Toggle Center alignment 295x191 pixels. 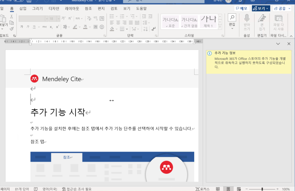coord(118,23)
